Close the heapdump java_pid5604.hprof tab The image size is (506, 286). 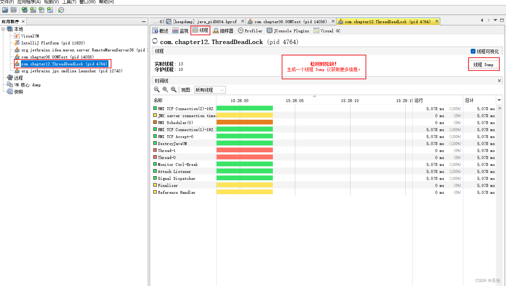click(242, 22)
